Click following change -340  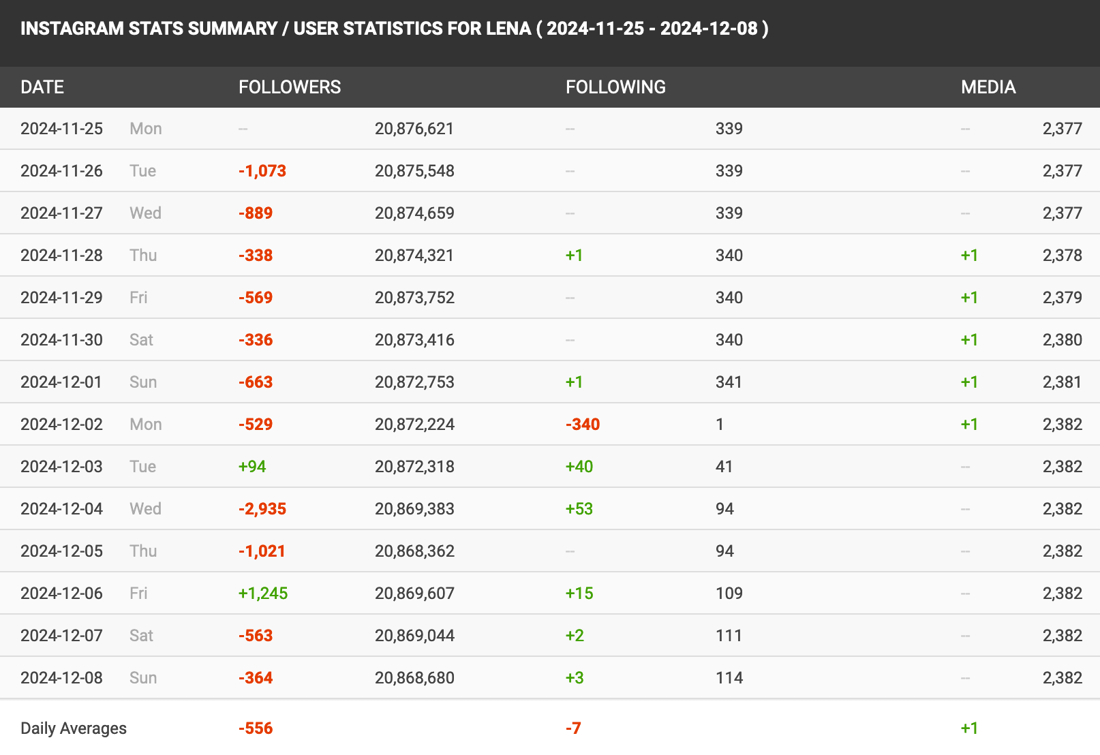(583, 425)
